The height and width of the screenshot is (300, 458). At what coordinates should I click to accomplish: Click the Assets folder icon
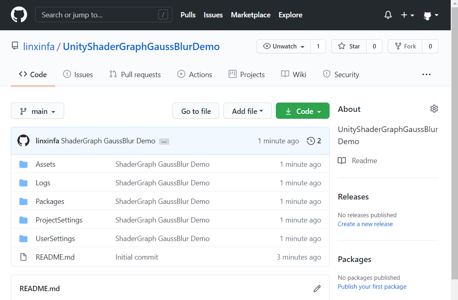pos(23,164)
